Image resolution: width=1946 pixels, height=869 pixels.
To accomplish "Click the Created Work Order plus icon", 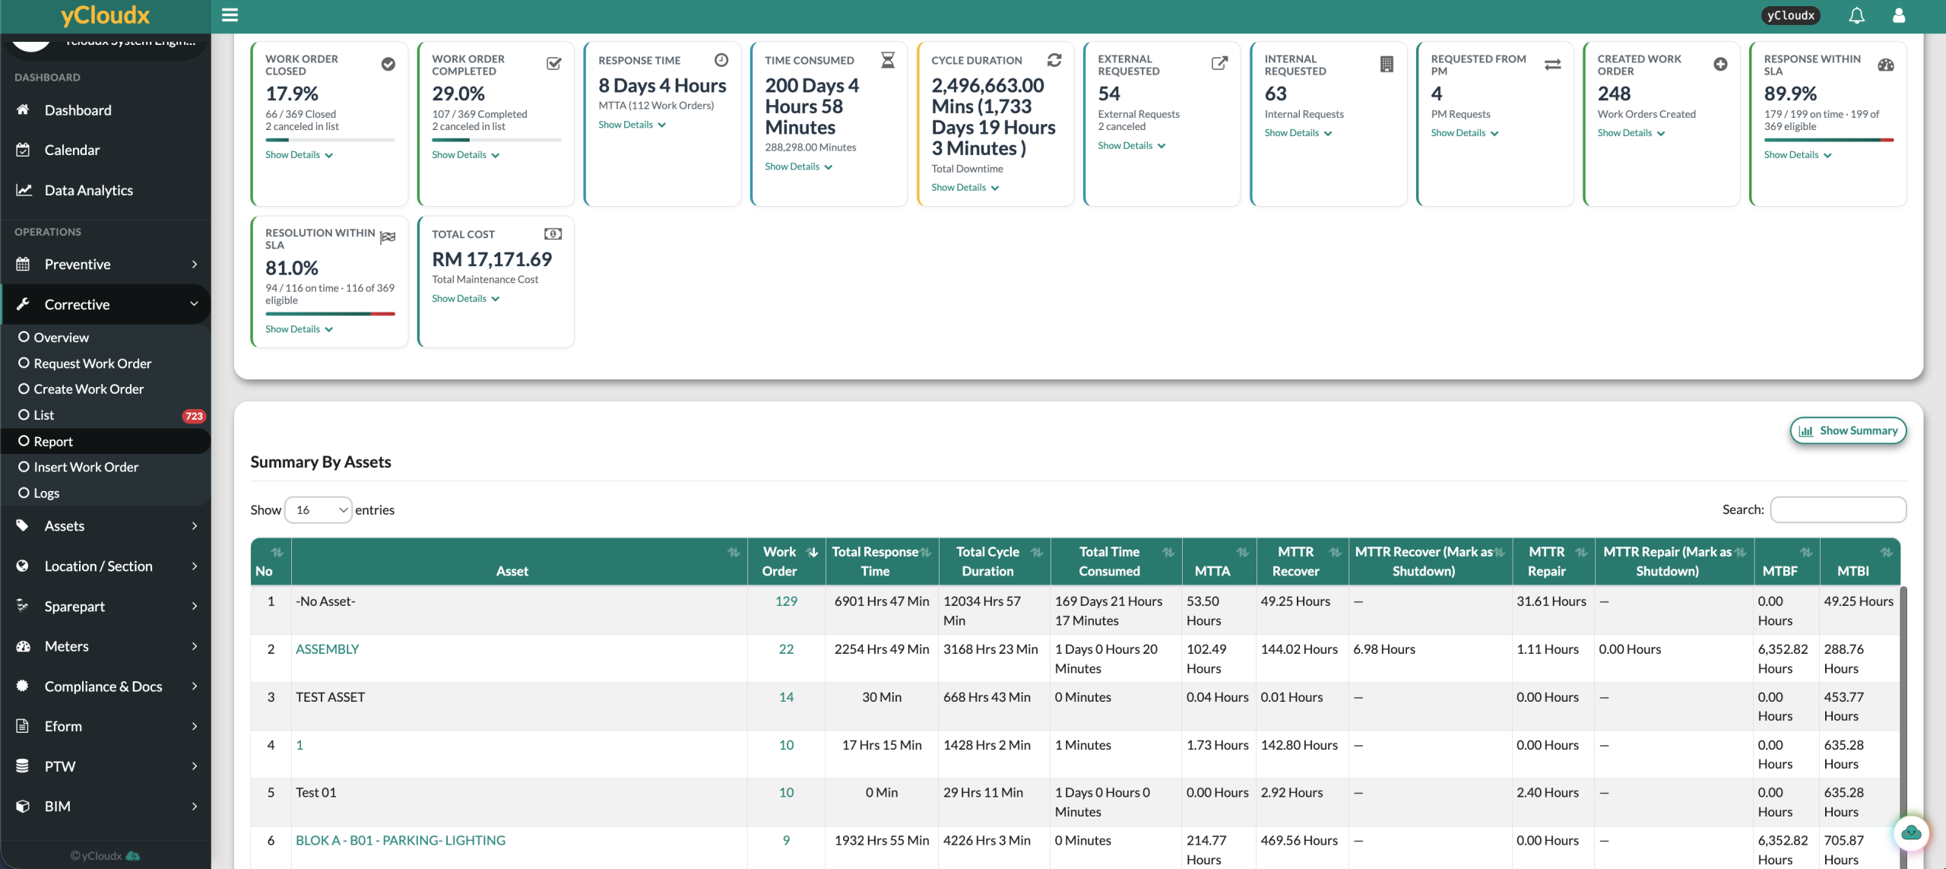I will [1720, 65].
